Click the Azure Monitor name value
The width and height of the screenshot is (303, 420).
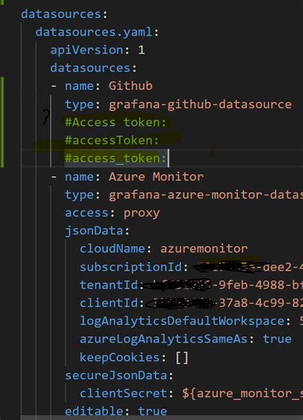click(156, 177)
